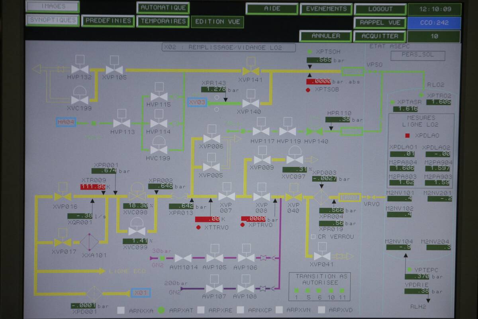Image resolution: width=478 pixels, height=319 pixels.
Task: Click the HVC199 control valve icon
Action: coord(159,149)
